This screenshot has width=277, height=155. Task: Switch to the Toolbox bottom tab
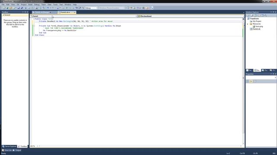click(23, 146)
